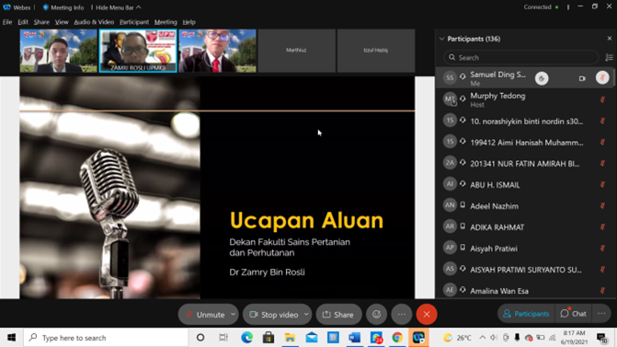
Task: Open more options ellipsis in meeting controls
Action: (401, 314)
